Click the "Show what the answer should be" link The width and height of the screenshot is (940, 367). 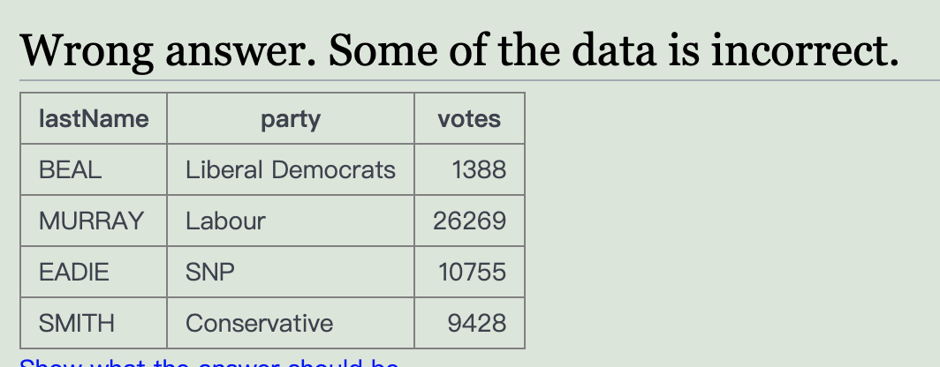(x=208, y=363)
